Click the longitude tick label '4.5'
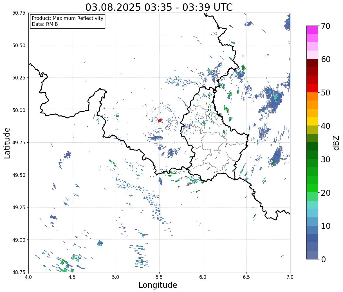Viewport: 343px width, 292px height. pyautogui.click(x=72, y=277)
